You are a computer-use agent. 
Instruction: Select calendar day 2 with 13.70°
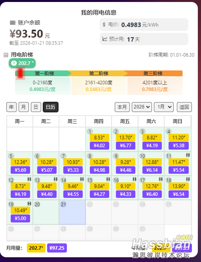click(x=125, y=139)
